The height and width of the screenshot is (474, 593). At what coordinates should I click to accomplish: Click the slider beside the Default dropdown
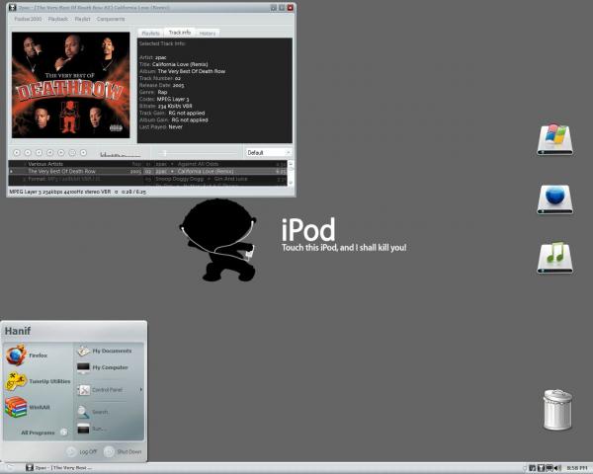[x=199, y=153]
